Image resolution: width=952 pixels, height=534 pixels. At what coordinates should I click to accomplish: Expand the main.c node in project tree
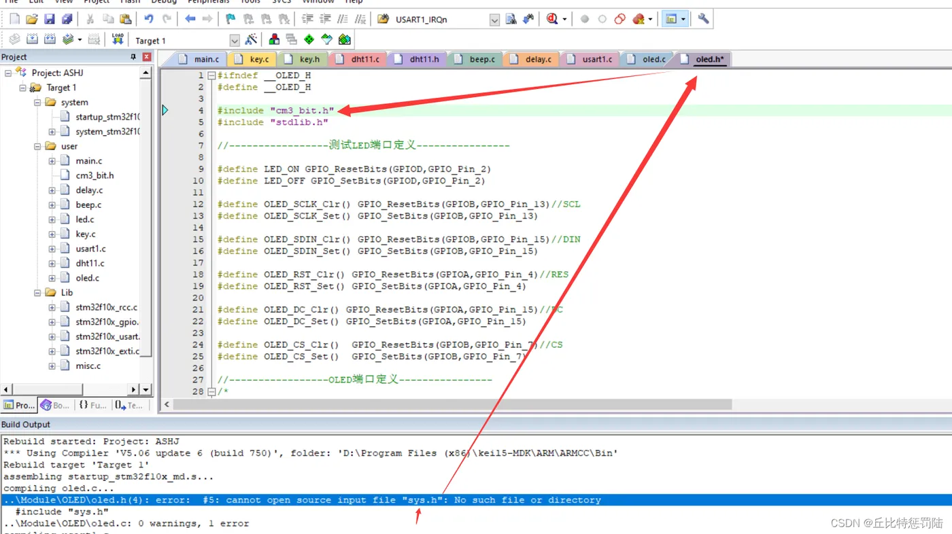pyautogui.click(x=52, y=161)
